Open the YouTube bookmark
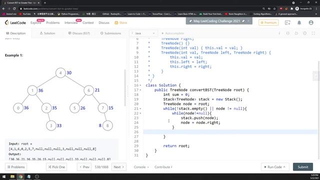 25,14
